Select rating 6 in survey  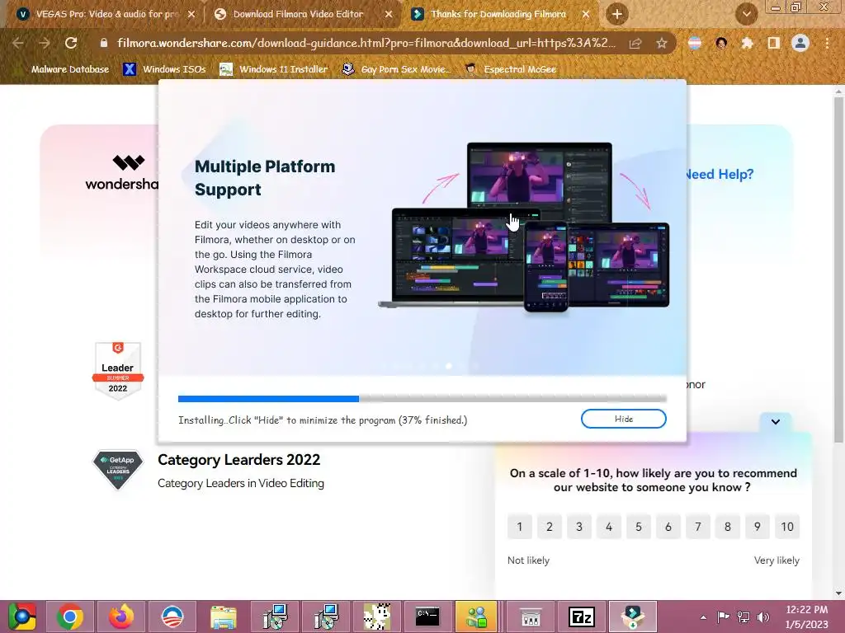coord(668,527)
